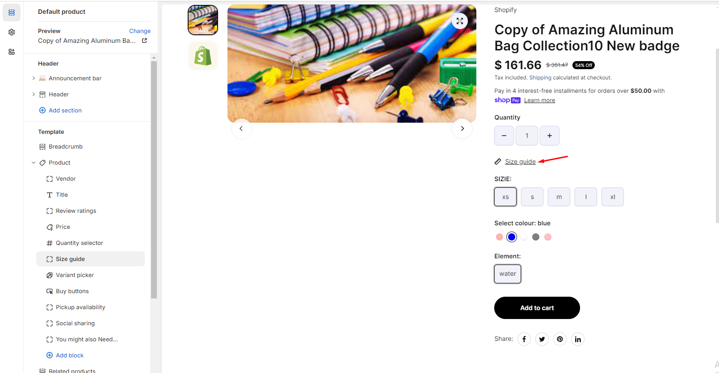Click the image zoom fullscreen icon

click(460, 21)
